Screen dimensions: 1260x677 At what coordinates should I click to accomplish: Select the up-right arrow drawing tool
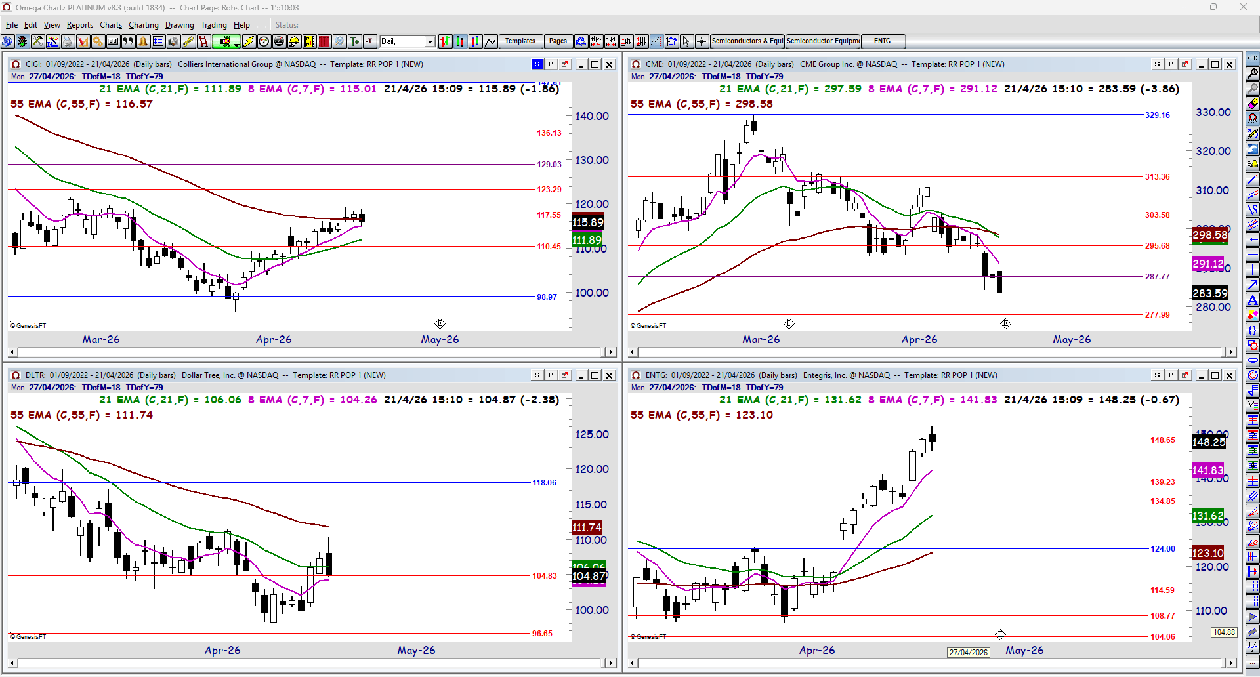point(1253,285)
